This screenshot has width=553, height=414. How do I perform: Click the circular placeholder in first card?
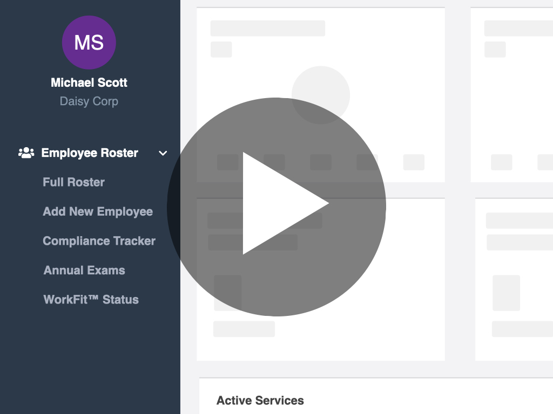321,95
